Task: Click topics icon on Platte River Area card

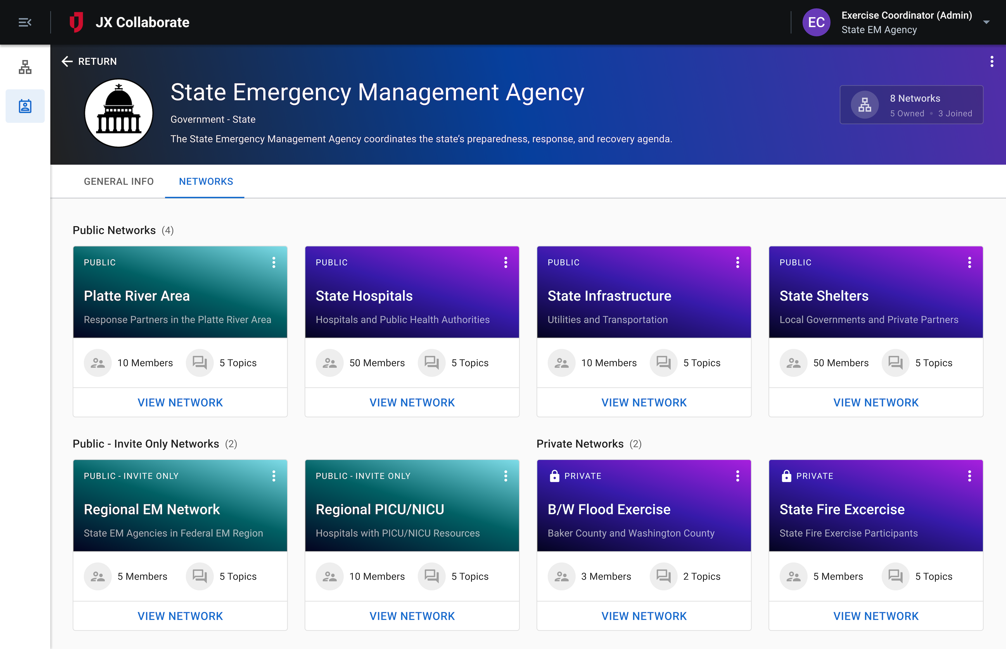Action: pyautogui.click(x=200, y=363)
